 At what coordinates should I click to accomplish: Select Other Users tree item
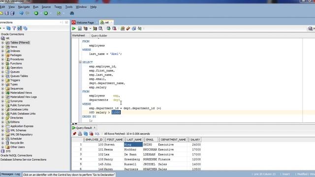pyautogui.click(x=18, y=147)
